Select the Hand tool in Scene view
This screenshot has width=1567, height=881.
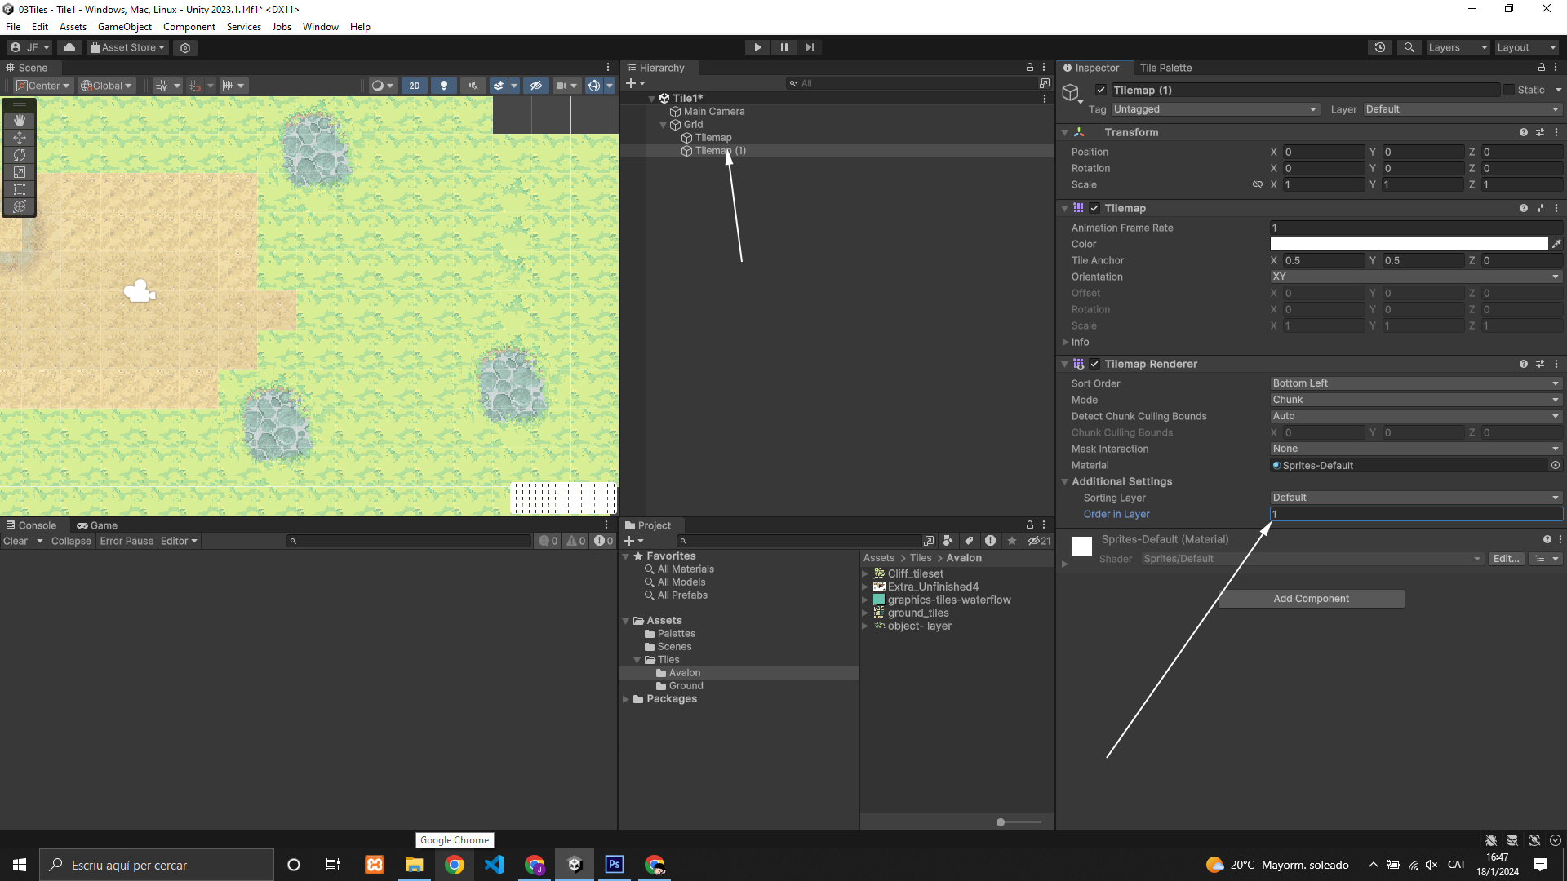click(20, 121)
